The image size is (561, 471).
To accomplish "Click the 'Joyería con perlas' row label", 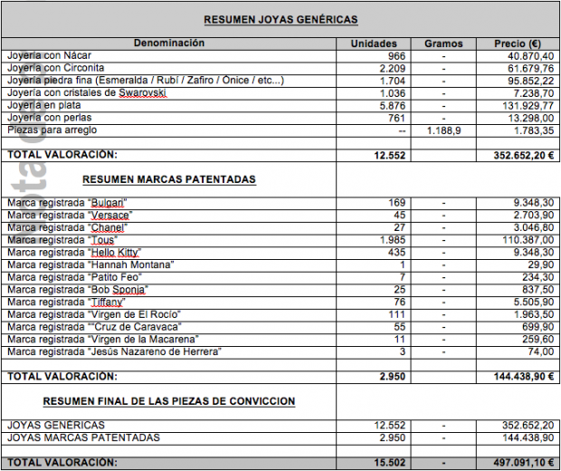I will [50, 118].
